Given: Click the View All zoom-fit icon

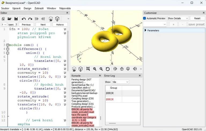Looking at the screenshot, I should click(x=88, y=69).
